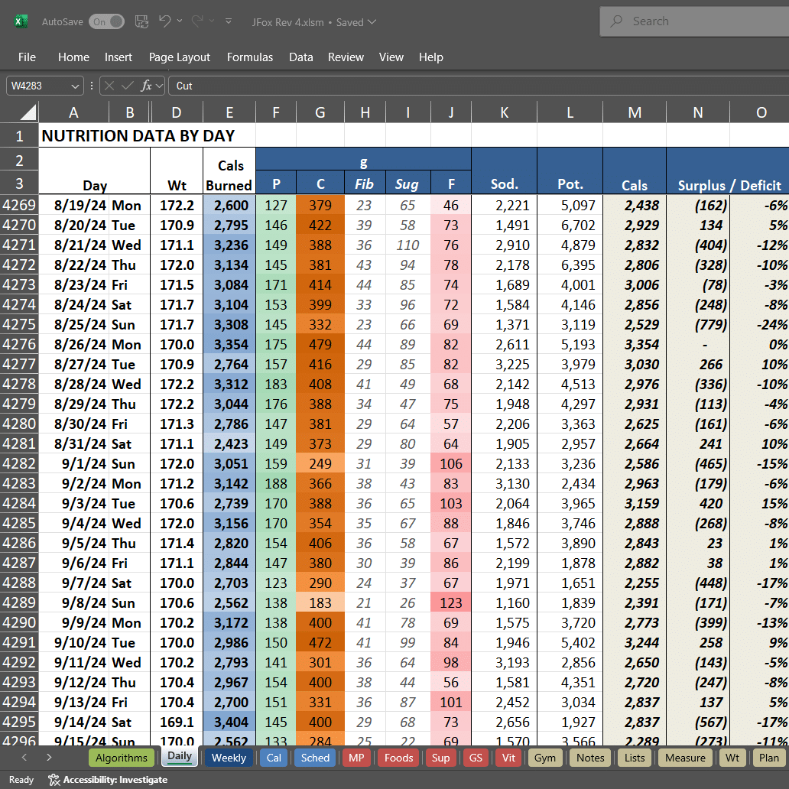
Task: Select the Foods sheet tab
Action: [398, 757]
